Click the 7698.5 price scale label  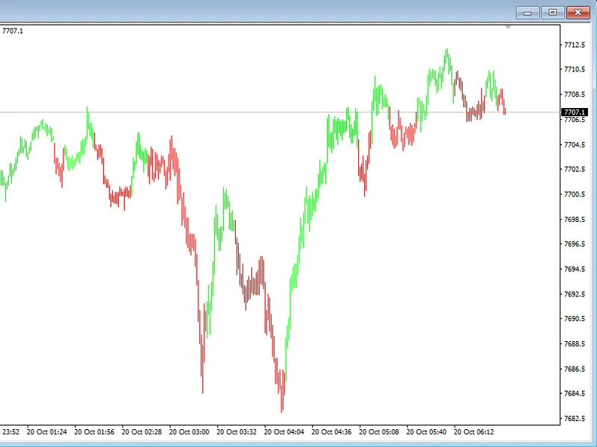[x=575, y=219]
